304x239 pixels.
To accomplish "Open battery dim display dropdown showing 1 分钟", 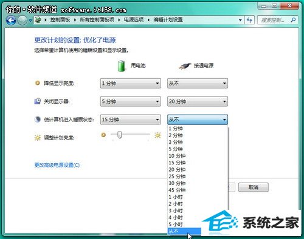I will tap(131, 83).
